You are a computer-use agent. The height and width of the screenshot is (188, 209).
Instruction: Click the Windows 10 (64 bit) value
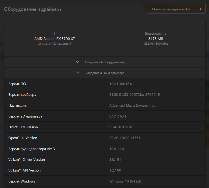[x=125, y=181]
